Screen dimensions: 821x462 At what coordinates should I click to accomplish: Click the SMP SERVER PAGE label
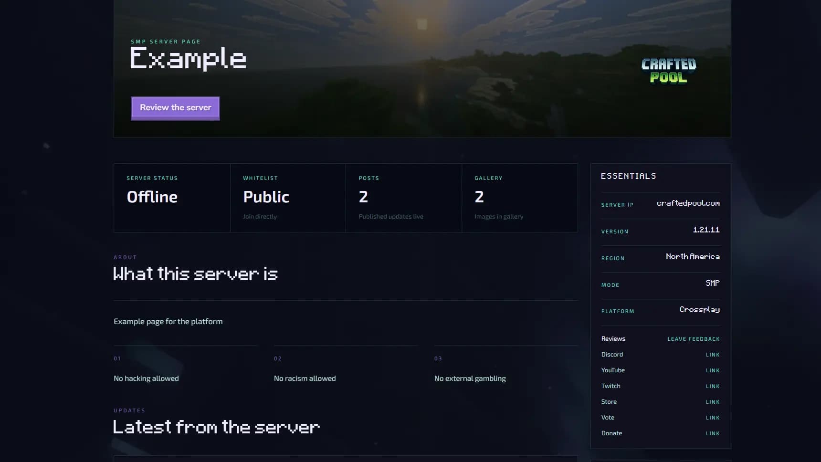166,42
